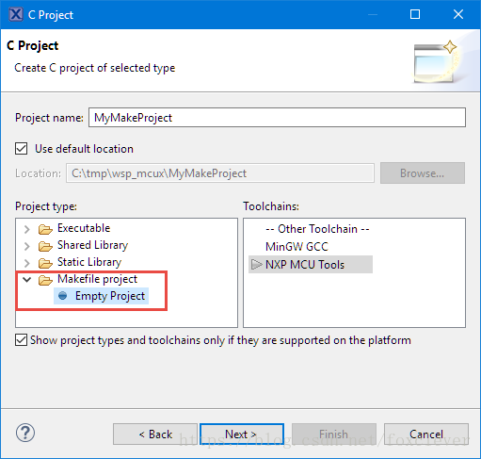Collapse the Makefile project node
This screenshot has width=481, height=459.
[27, 279]
